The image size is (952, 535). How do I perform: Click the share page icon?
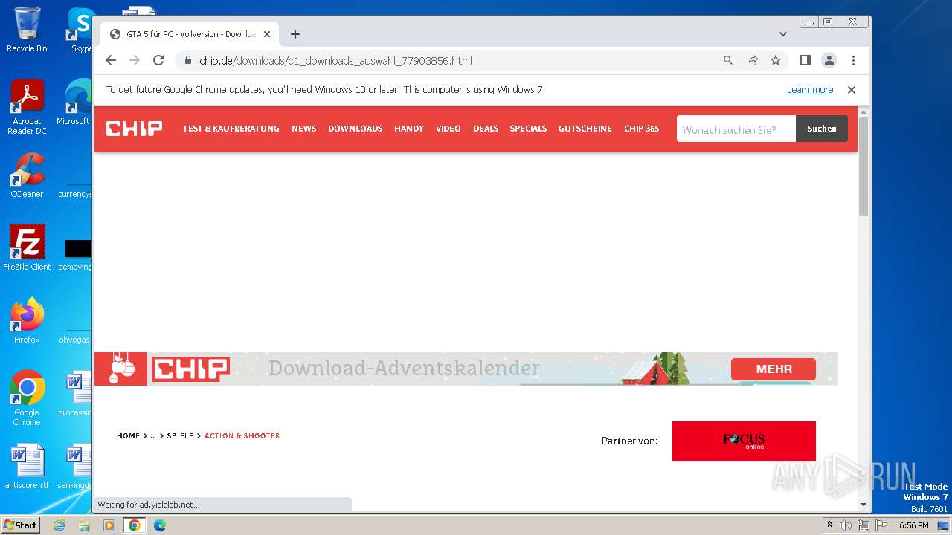[752, 60]
